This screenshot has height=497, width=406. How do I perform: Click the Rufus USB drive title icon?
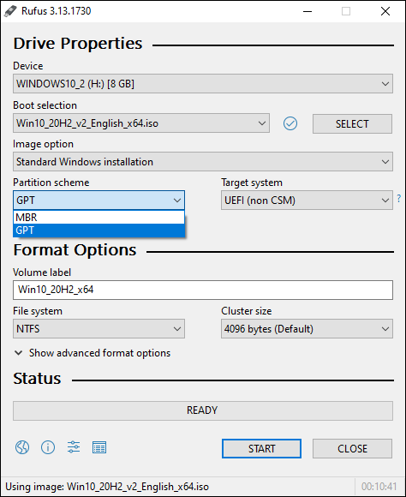[10, 11]
